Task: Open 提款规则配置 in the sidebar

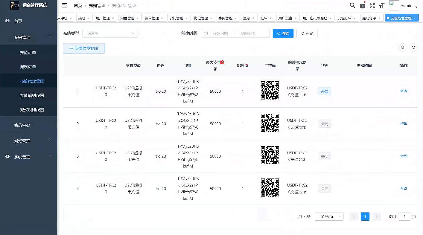Action: click(28, 110)
